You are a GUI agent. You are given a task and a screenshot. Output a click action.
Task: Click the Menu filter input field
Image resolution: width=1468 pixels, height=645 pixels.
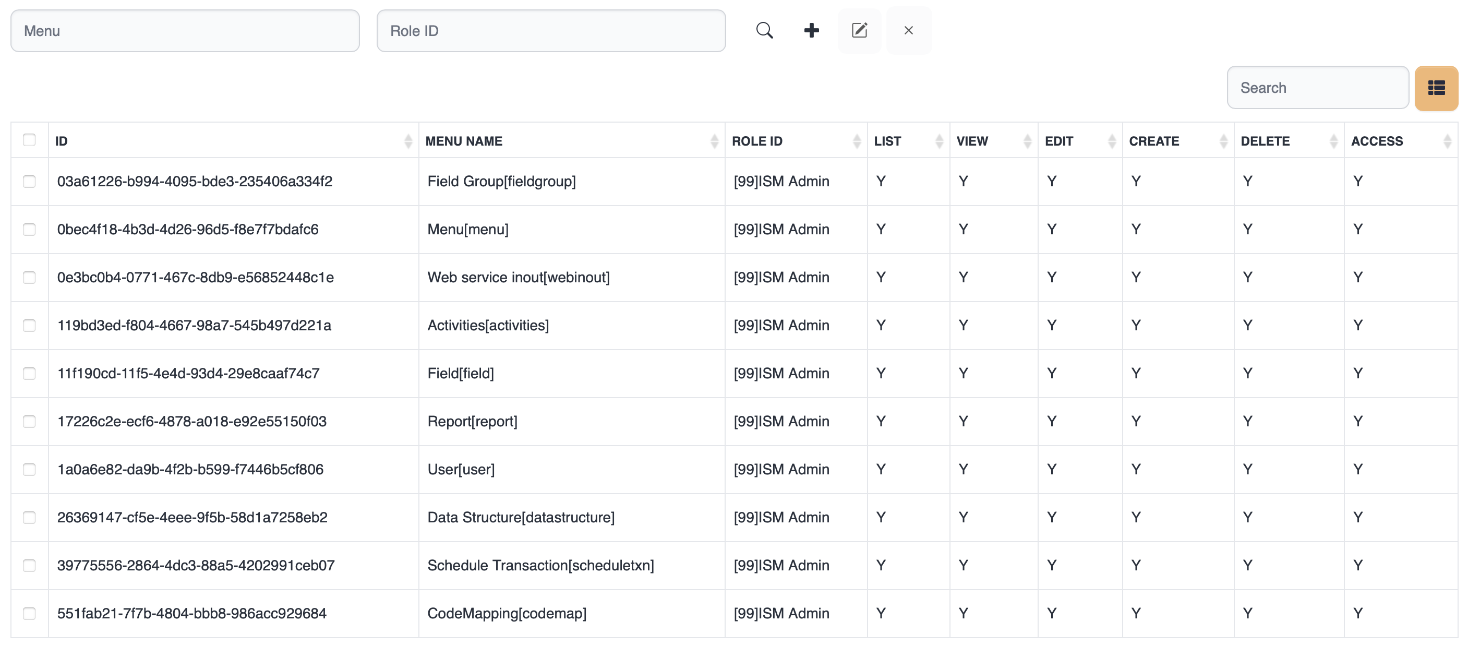[x=185, y=31]
